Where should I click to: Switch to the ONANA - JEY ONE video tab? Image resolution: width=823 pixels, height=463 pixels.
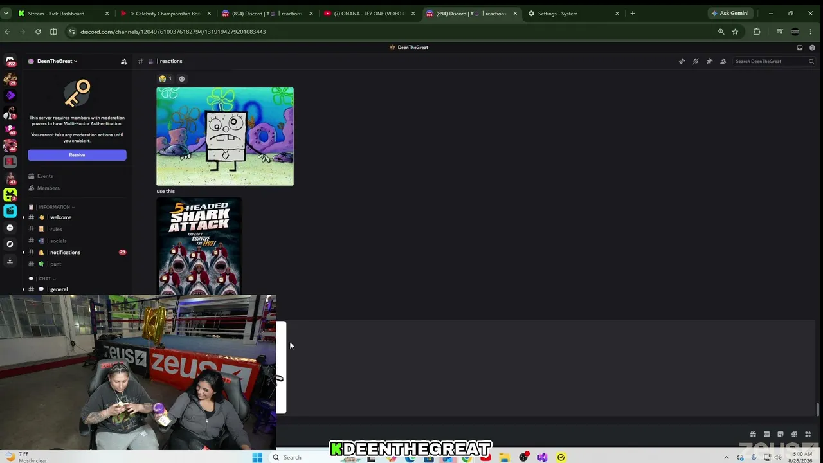tap(369, 14)
